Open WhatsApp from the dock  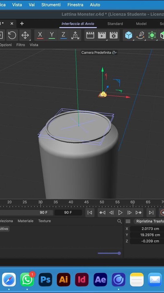tap(27, 280)
